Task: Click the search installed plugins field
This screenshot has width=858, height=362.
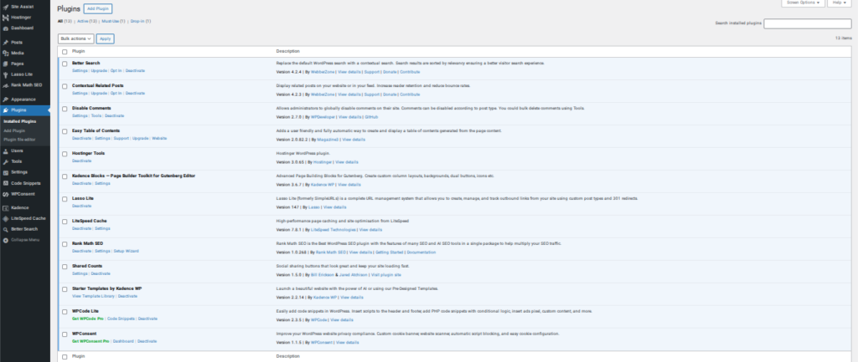Action: pos(808,23)
